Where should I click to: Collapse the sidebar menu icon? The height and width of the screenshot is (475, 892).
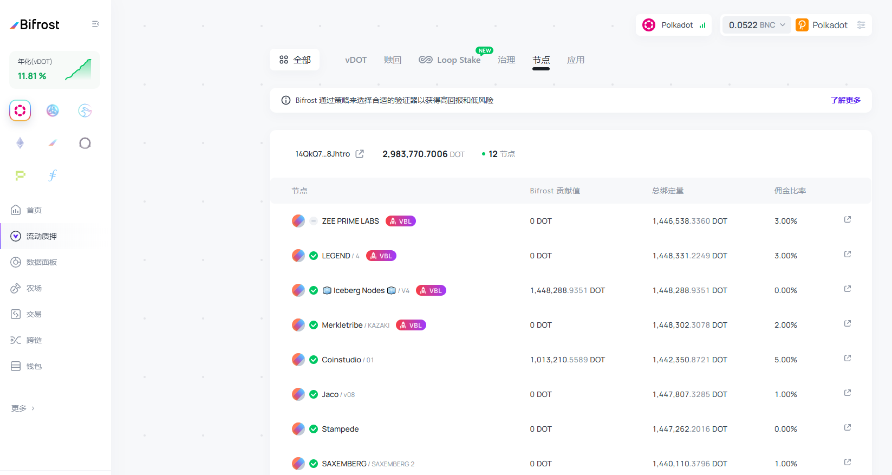pos(95,24)
